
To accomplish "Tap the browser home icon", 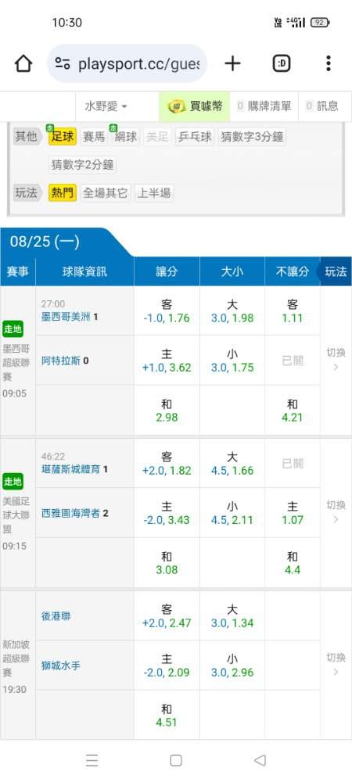I will [x=23, y=63].
